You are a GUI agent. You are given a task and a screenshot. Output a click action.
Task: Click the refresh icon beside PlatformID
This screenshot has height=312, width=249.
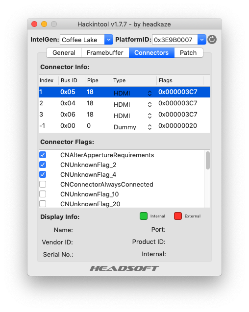[212, 39]
